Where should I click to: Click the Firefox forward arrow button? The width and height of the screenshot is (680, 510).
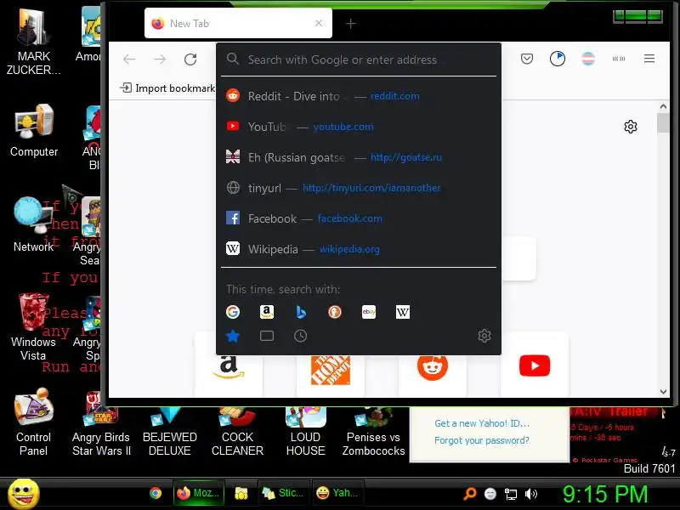[x=160, y=59]
